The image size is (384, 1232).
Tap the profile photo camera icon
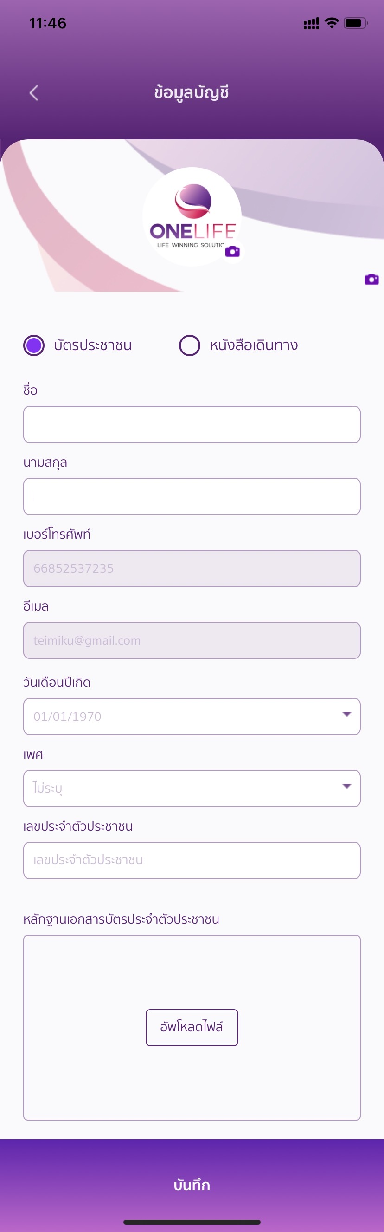pyautogui.click(x=233, y=252)
